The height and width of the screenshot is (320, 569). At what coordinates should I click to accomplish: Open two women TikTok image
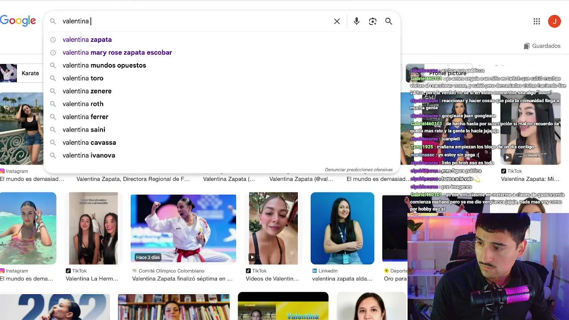[93, 228]
